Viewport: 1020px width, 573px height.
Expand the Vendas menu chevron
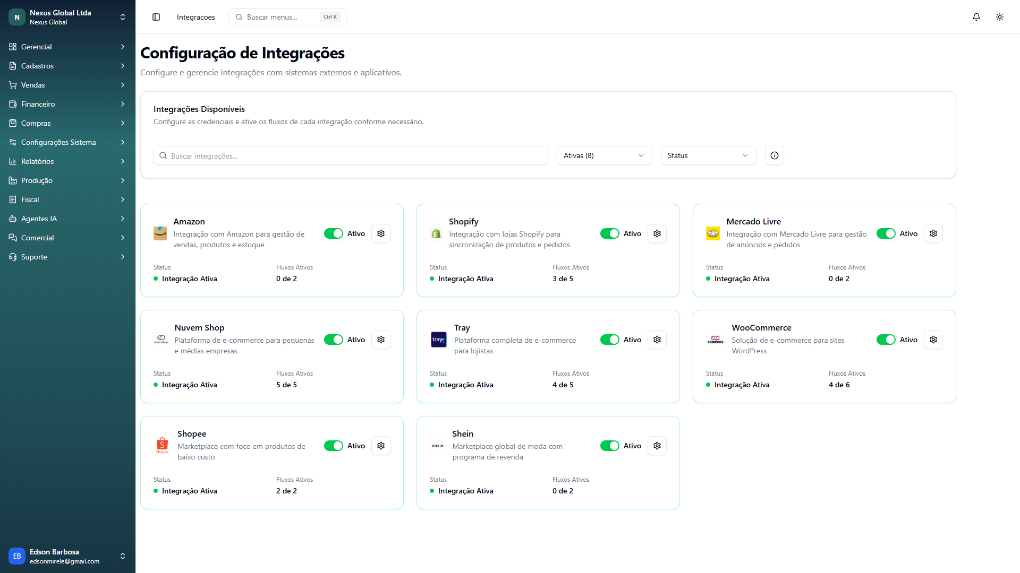(123, 85)
